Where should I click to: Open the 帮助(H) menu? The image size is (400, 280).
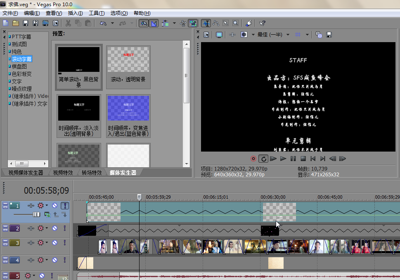click(x=142, y=13)
